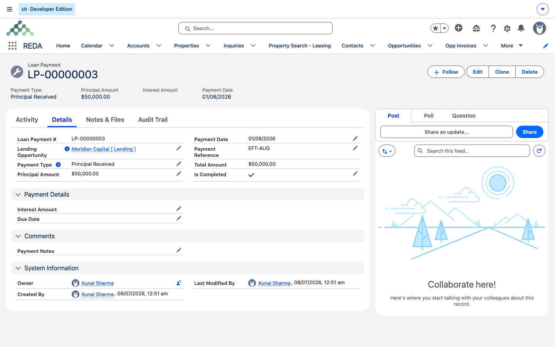Open the Meridian Capital [ Lending ] link
Viewport: 555px width, 347px height.
click(x=104, y=149)
